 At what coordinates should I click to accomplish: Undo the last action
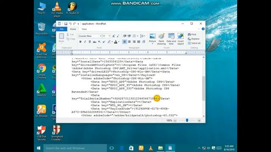[x=70, y=24]
